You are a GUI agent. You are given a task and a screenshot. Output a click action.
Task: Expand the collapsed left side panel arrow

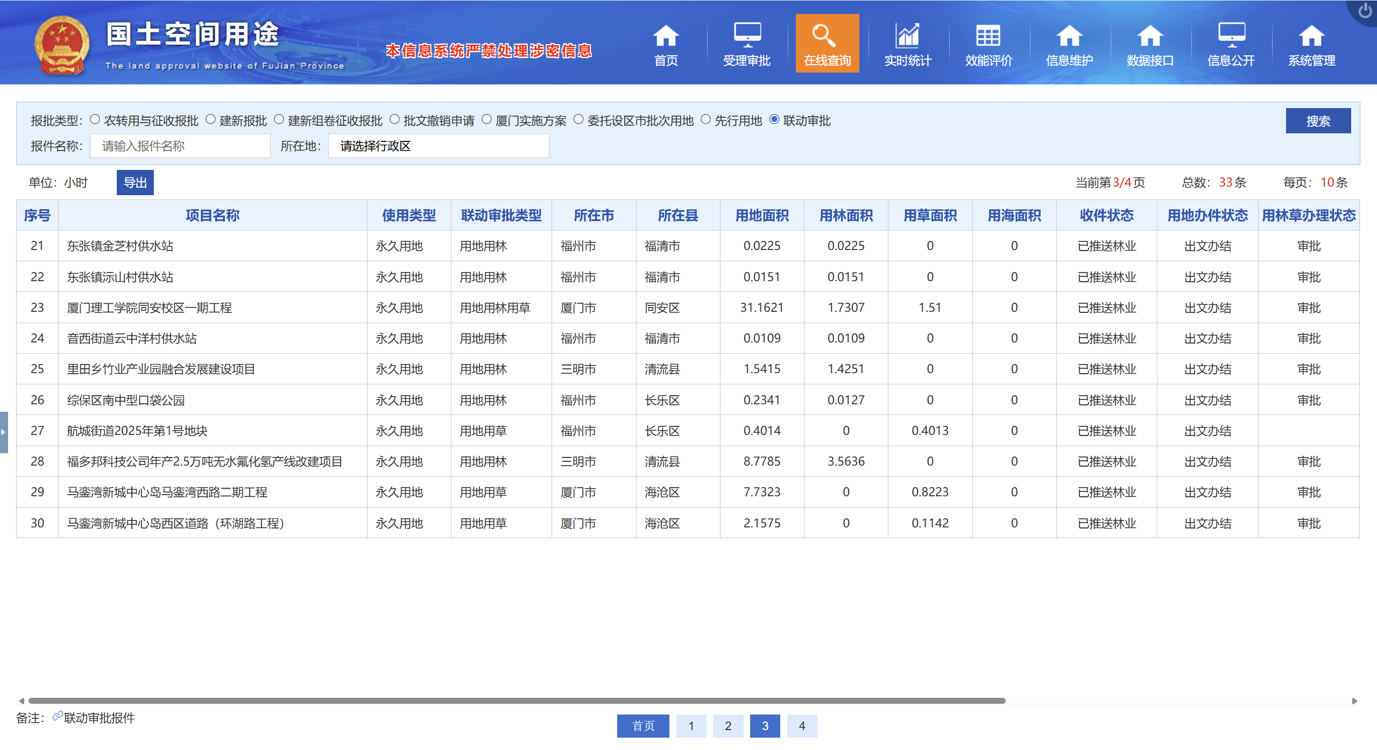(4, 432)
